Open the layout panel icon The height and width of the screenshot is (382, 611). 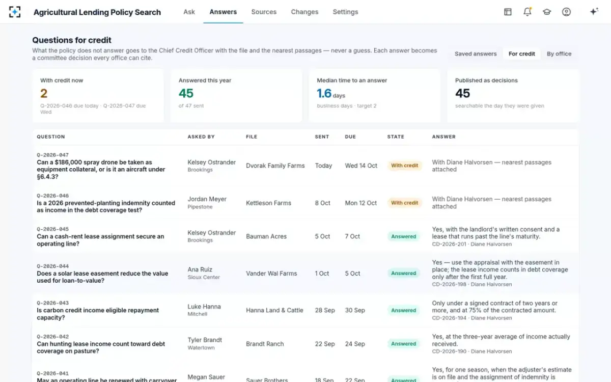[508, 12]
